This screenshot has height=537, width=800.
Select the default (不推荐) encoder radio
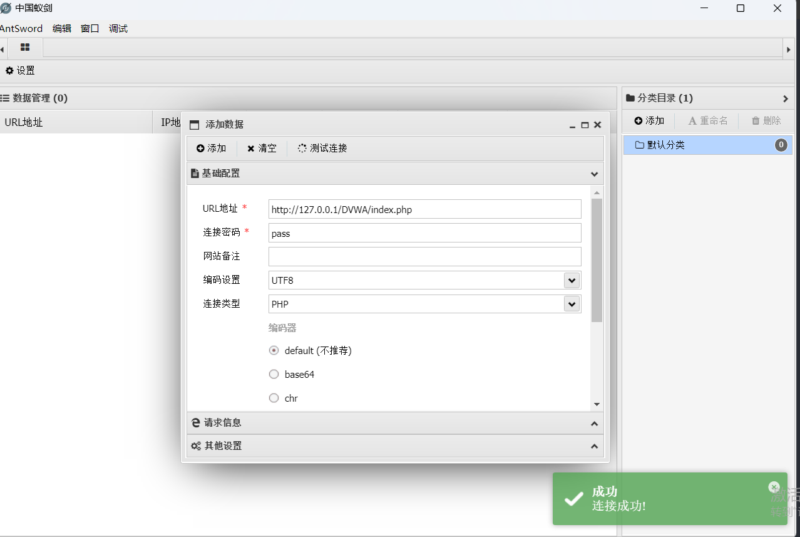click(274, 350)
